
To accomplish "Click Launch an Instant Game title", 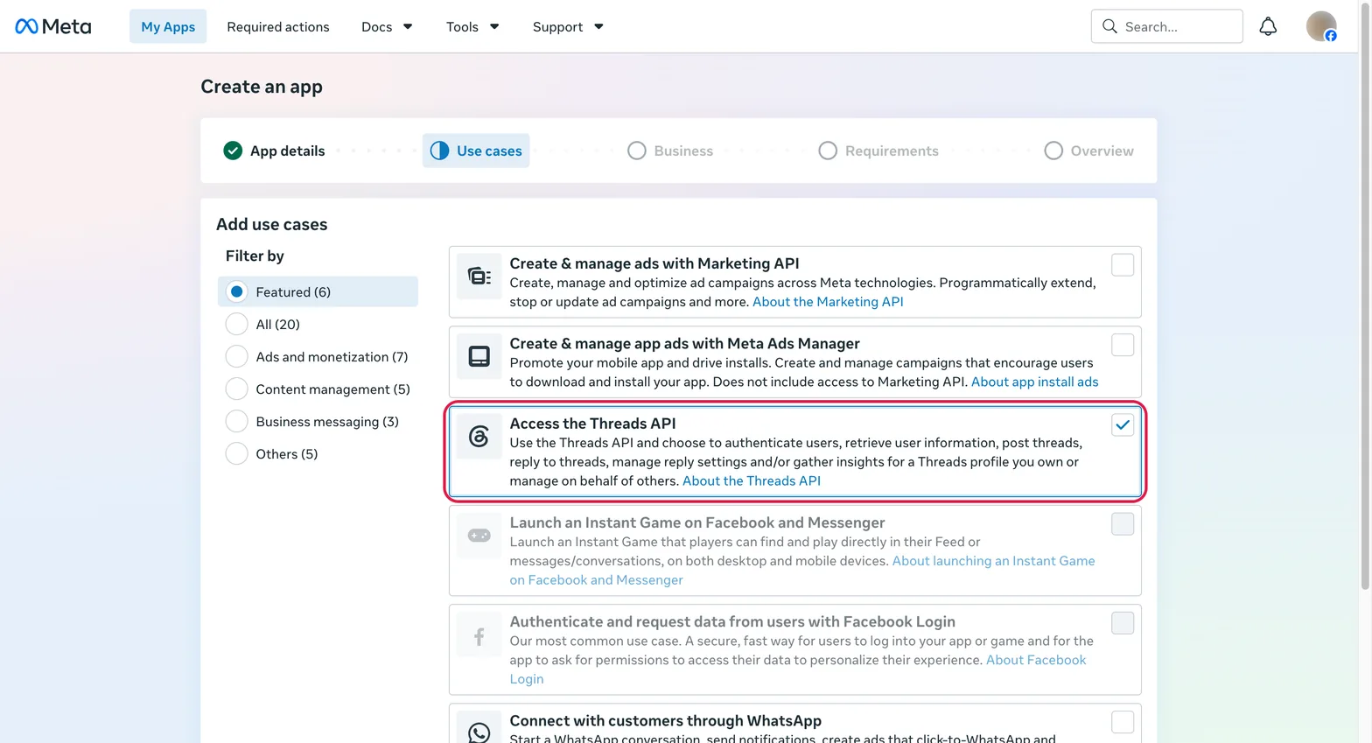I will click(697, 522).
